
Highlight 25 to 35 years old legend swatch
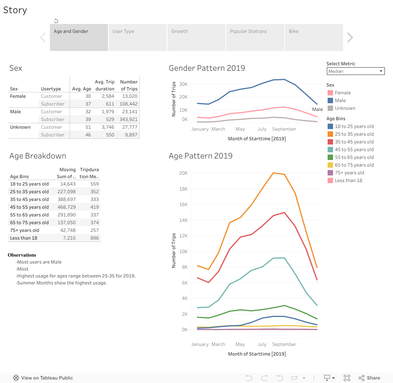330,134
